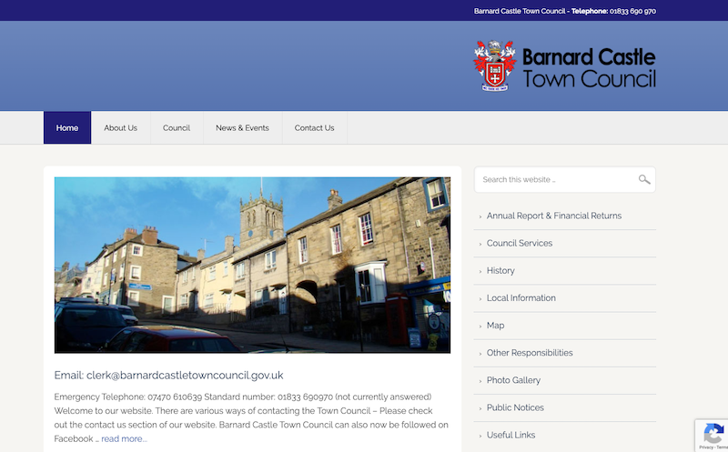The height and width of the screenshot is (452, 728).
Task: Click the town street photo thumbnail
Action: click(x=252, y=265)
